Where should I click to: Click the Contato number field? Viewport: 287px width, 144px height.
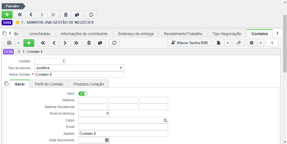click(x=50, y=61)
